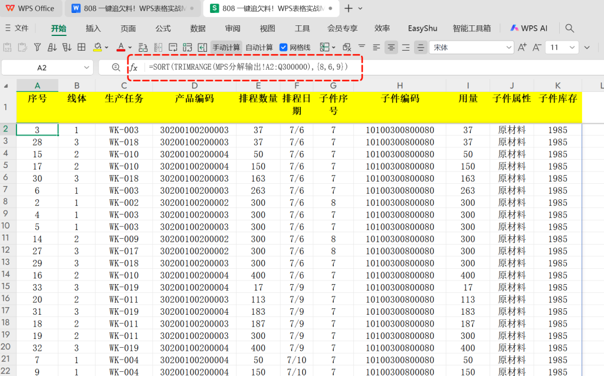The width and height of the screenshot is (604, 376).
Task: Expand more toolbar options chevron
Action: (587, 48)
